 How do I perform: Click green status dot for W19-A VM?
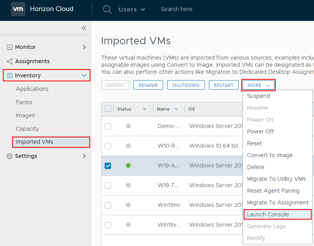(x=128, y=165)
